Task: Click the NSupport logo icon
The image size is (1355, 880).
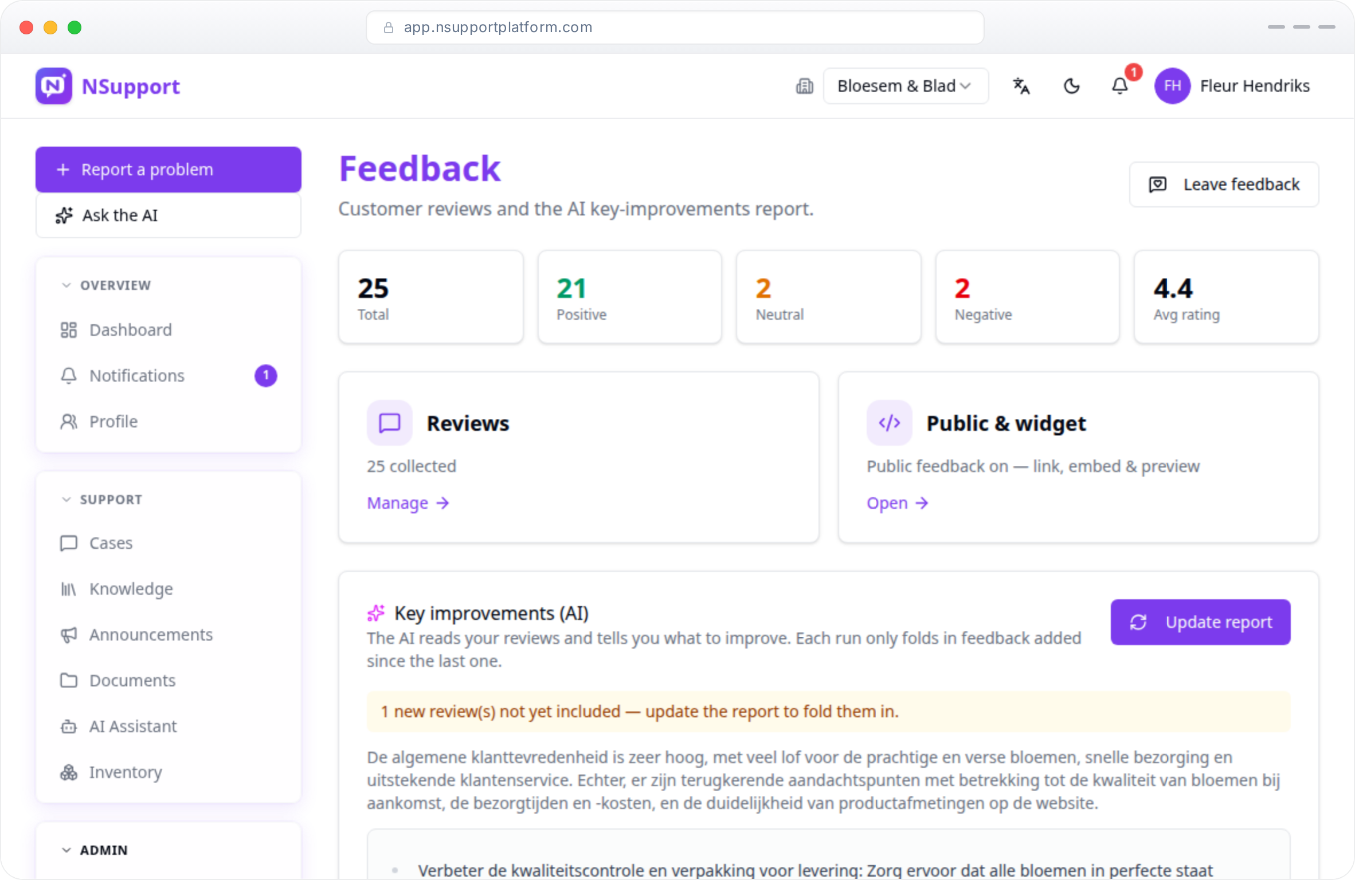Action: pos(54,86)
